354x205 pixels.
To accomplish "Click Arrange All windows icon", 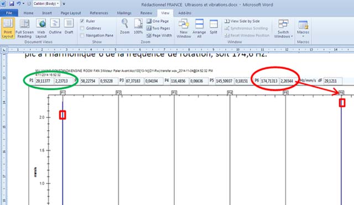I will click(199, 28).
